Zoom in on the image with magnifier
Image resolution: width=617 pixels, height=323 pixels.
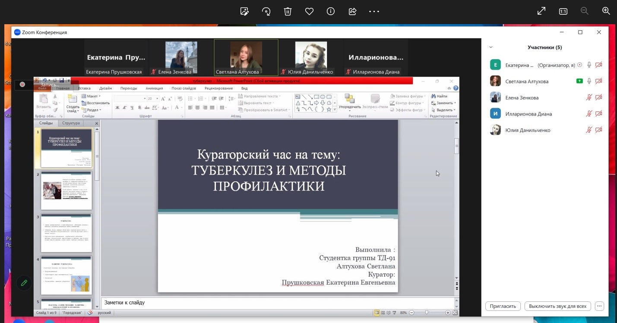tap(606, 11)
